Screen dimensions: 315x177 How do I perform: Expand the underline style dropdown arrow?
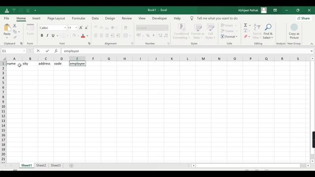click(58, 36)
